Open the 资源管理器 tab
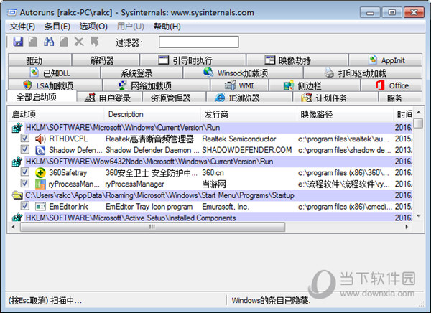The image size is (431, 313). coord(174,98)
